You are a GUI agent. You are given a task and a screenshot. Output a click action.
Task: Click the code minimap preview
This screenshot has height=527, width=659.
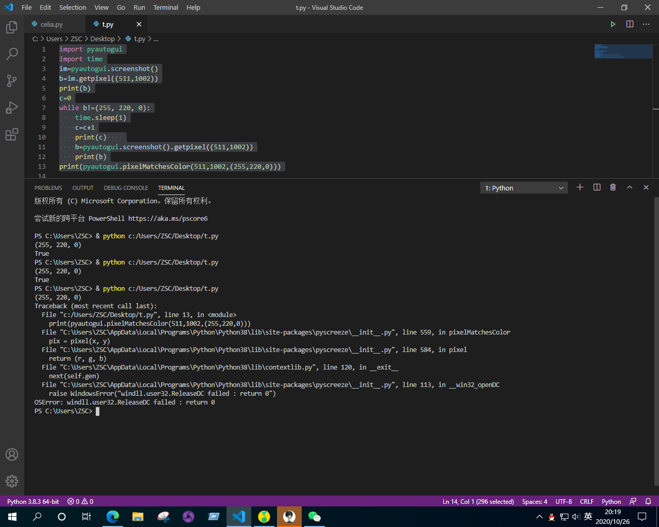click(x=623, y=51)
